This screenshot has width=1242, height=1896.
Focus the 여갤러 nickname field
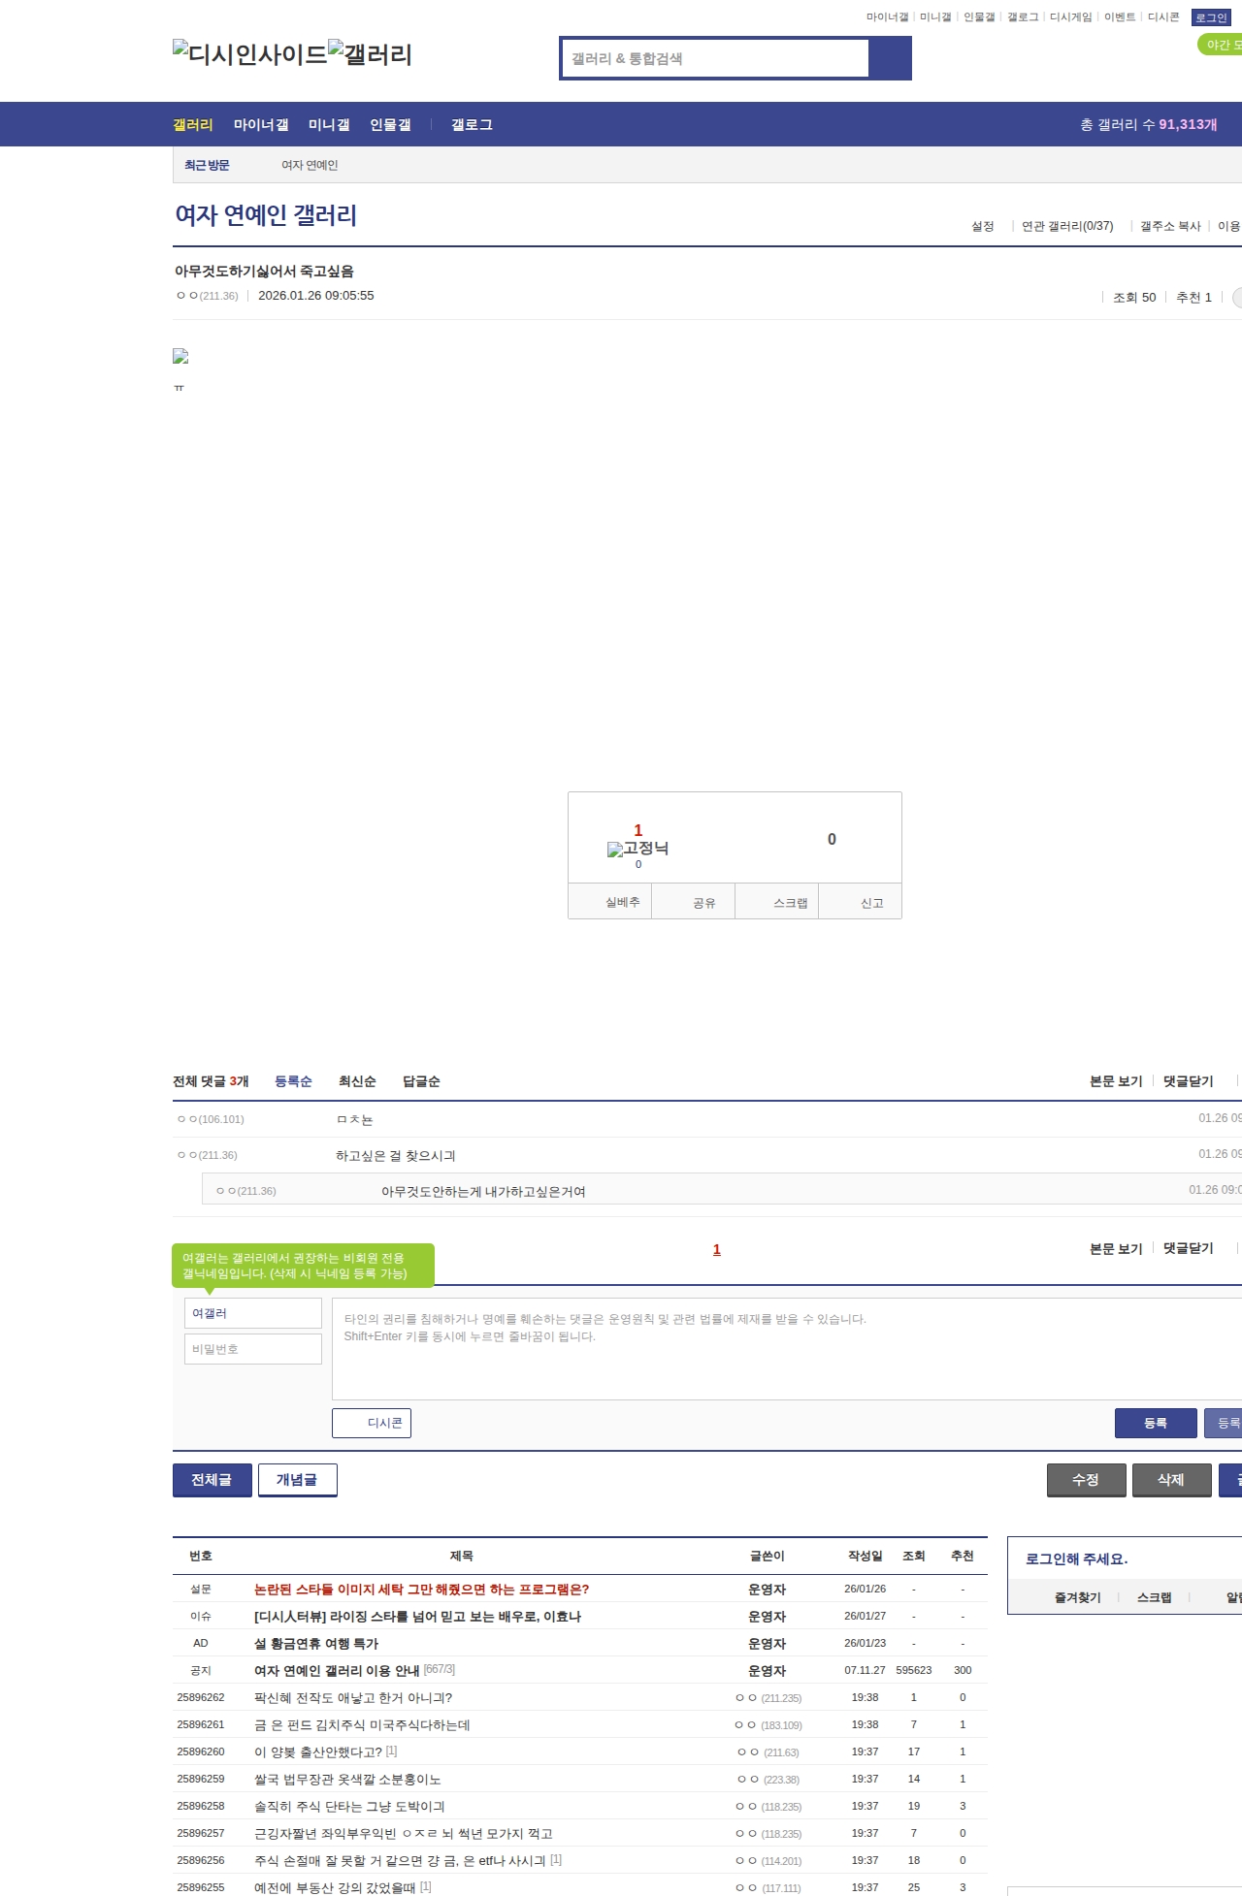coord(253,1313)
